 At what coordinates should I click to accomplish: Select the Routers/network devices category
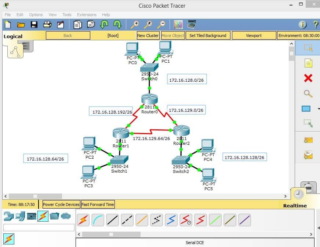pyautogui.click(x=8, y=216)
